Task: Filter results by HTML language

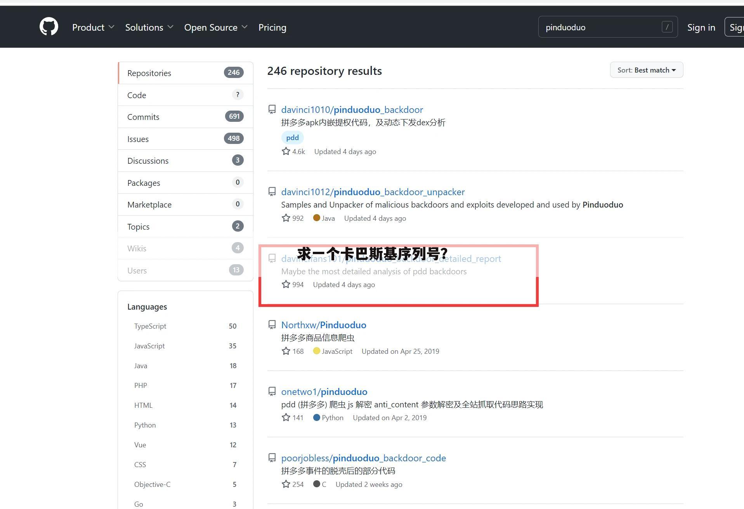Action: (186, 405)
